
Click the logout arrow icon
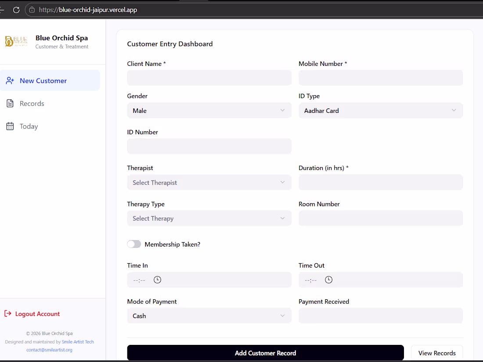pyautogui.click(x=7, y=314)
